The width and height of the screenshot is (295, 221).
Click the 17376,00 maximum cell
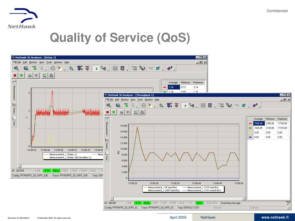tap(282, 128)
